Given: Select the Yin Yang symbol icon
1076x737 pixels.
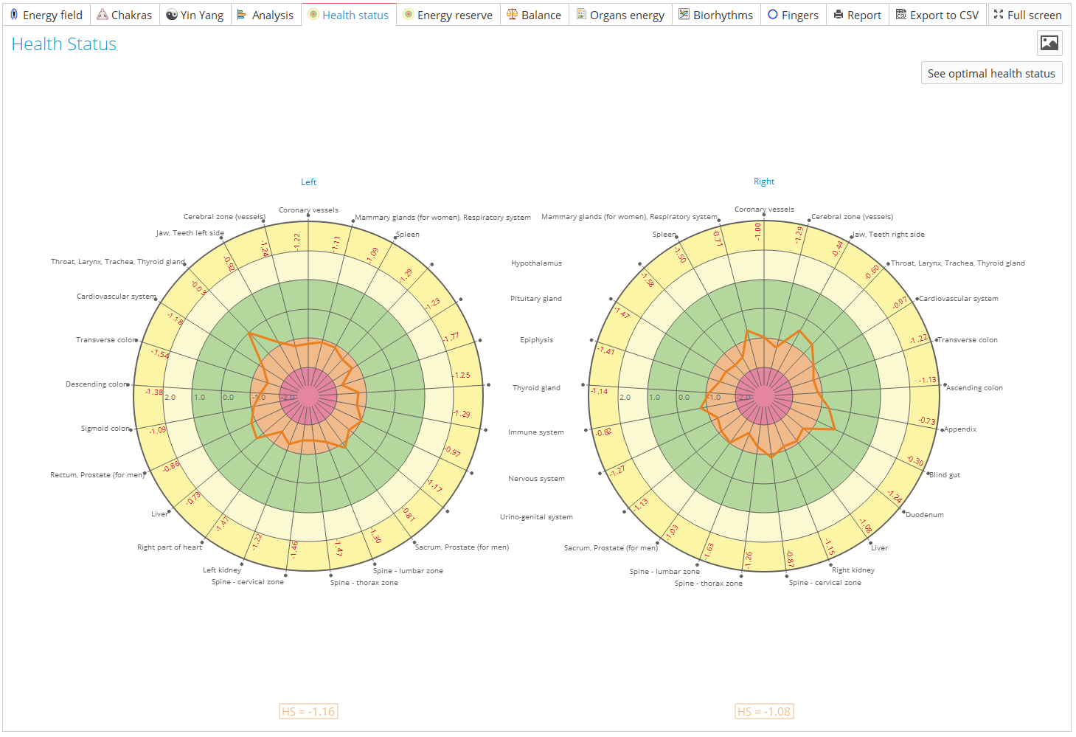Looking at the screenshot, I should (x=171, y=14).
